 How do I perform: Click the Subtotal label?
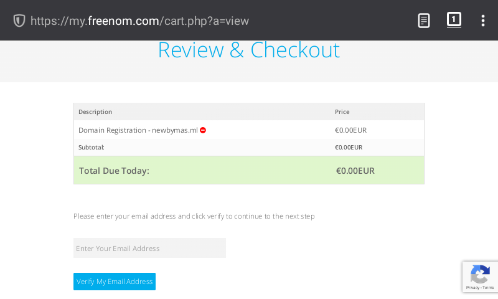point(92,148)
